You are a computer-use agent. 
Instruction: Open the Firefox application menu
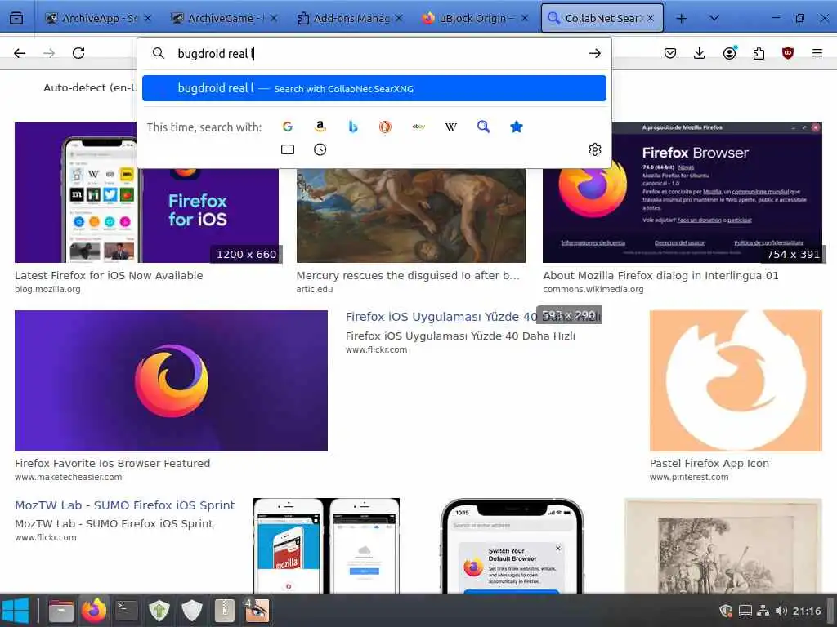pos(817,53)
